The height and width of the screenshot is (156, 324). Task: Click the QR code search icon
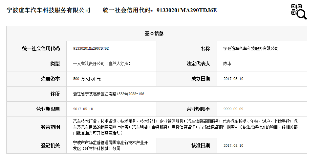coord(299,12)
